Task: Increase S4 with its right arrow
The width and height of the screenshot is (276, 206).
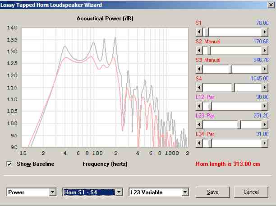Action: pyautogui.click(x=264, y=88)
